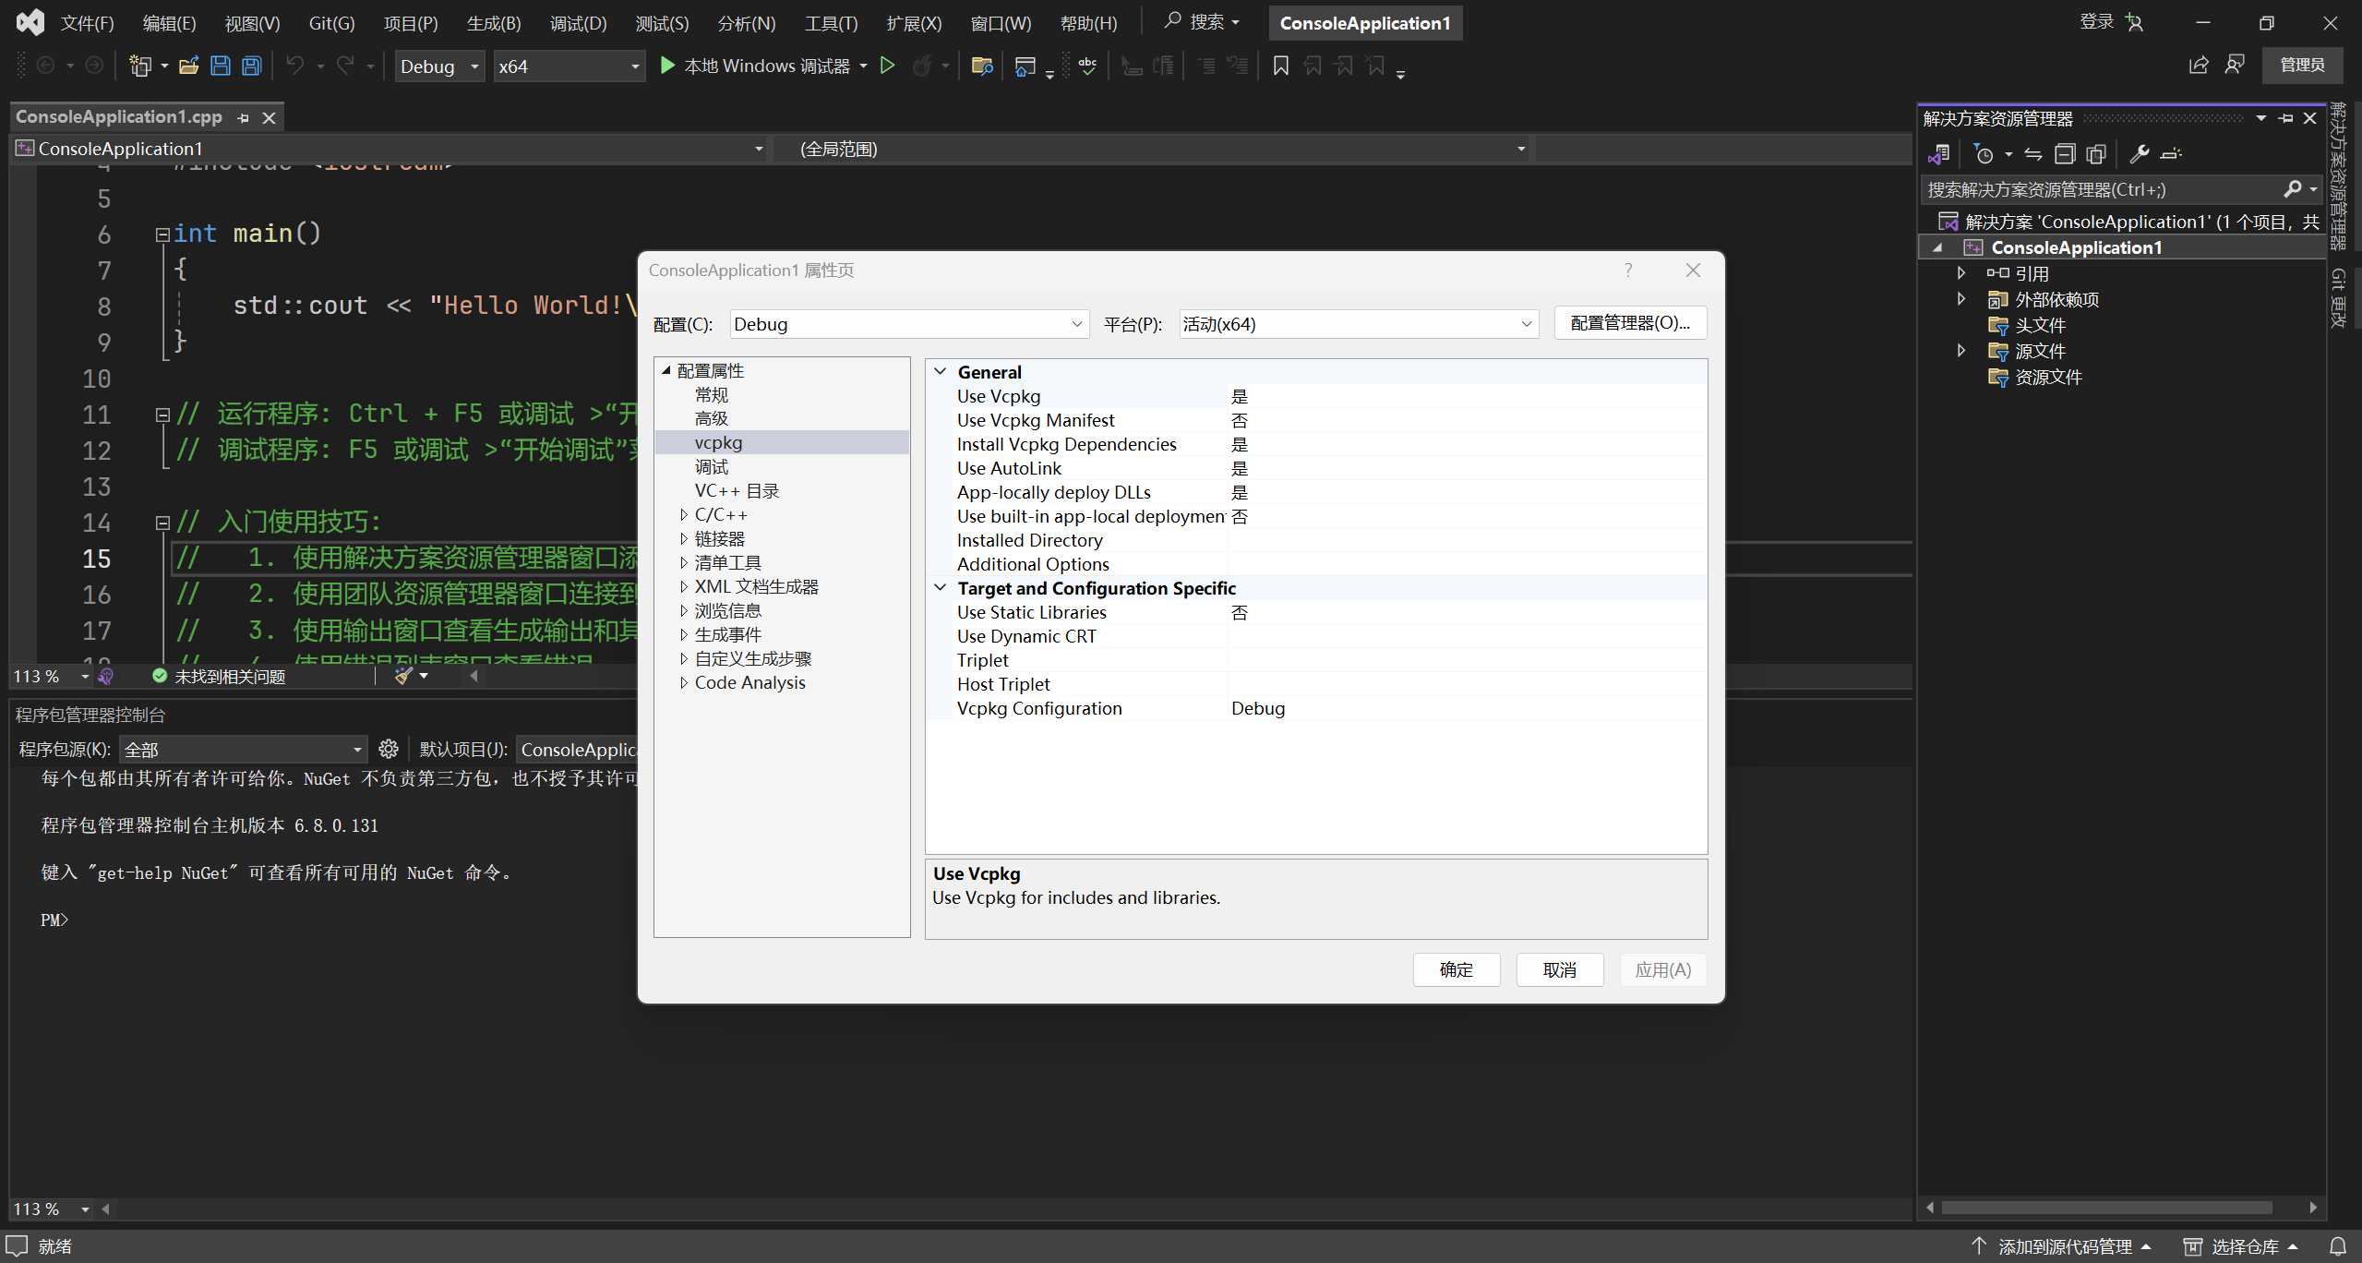This screenshot has width=2362, height=1263.
Task: Click the Open File folder icon
Action: (x=189, y=66)
